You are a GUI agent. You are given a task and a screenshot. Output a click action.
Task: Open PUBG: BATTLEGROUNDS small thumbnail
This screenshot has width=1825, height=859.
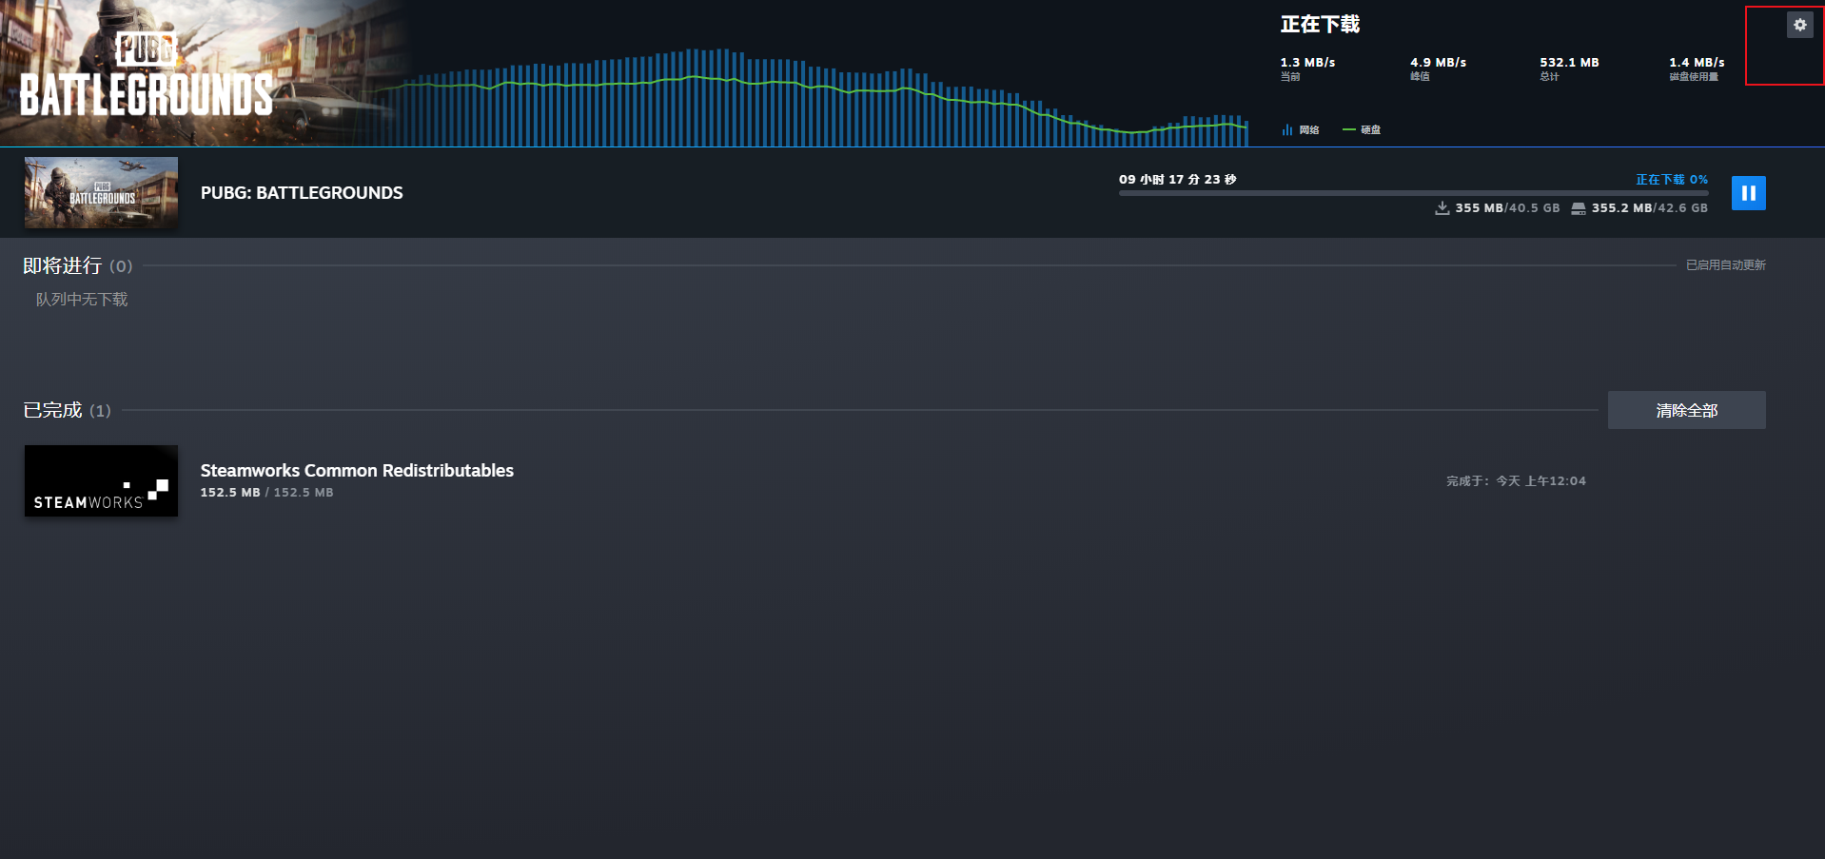(x=101, y=193)
